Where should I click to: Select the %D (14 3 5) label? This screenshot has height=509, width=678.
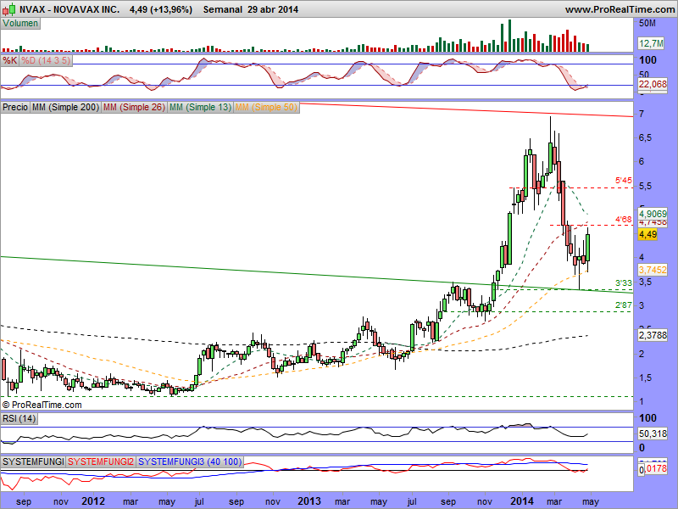tap(46, 60)
